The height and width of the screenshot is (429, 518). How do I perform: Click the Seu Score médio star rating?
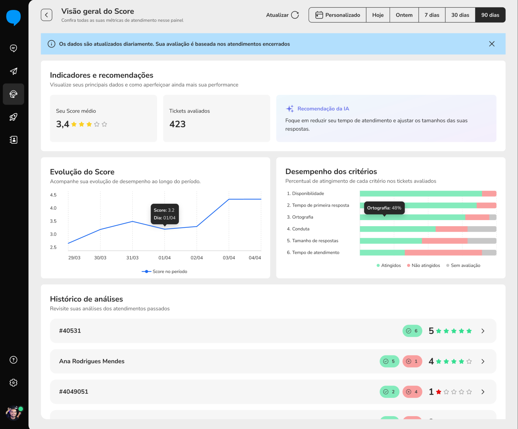[89, 124]
